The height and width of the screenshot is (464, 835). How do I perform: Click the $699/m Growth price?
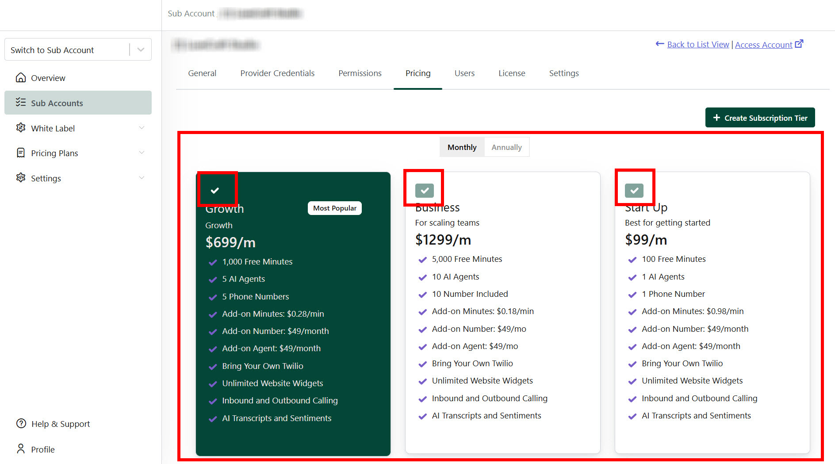230,242
